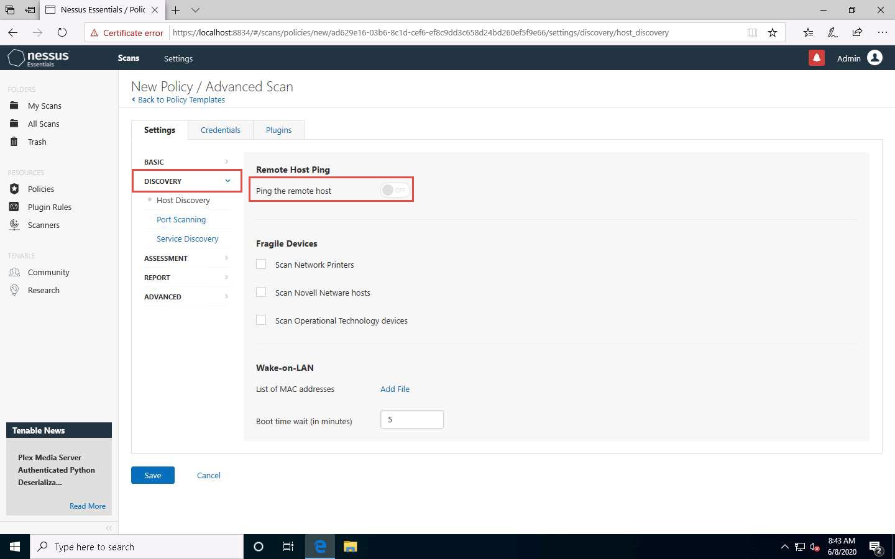Click the Cancel link
Image resolution: width=895 pixels, height=559 pixels.
click(x=208, y=475)
